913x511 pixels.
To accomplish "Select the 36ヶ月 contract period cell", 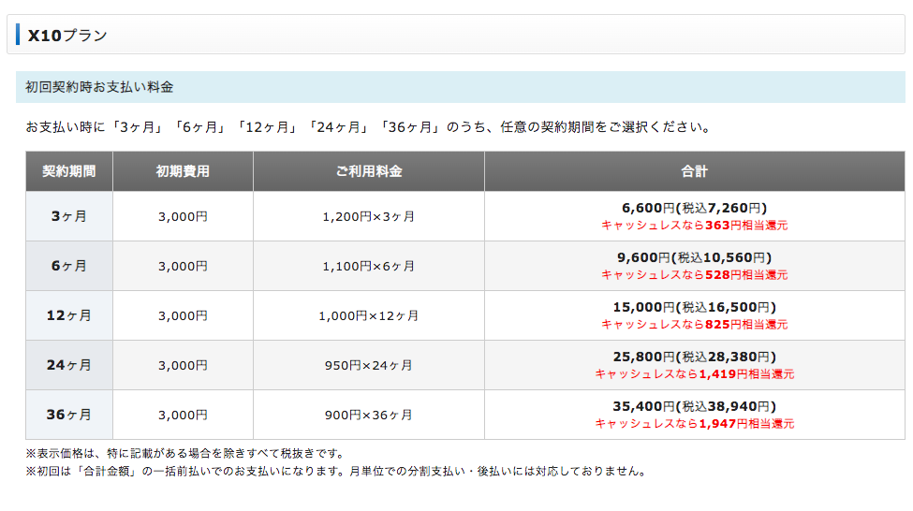I will [x=68, y=415].
